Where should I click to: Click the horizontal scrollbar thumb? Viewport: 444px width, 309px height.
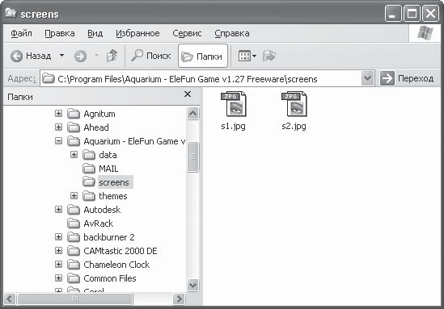coord(75,299)
